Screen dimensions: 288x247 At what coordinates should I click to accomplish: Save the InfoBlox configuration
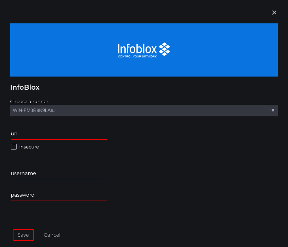click(x=23, y=235)
